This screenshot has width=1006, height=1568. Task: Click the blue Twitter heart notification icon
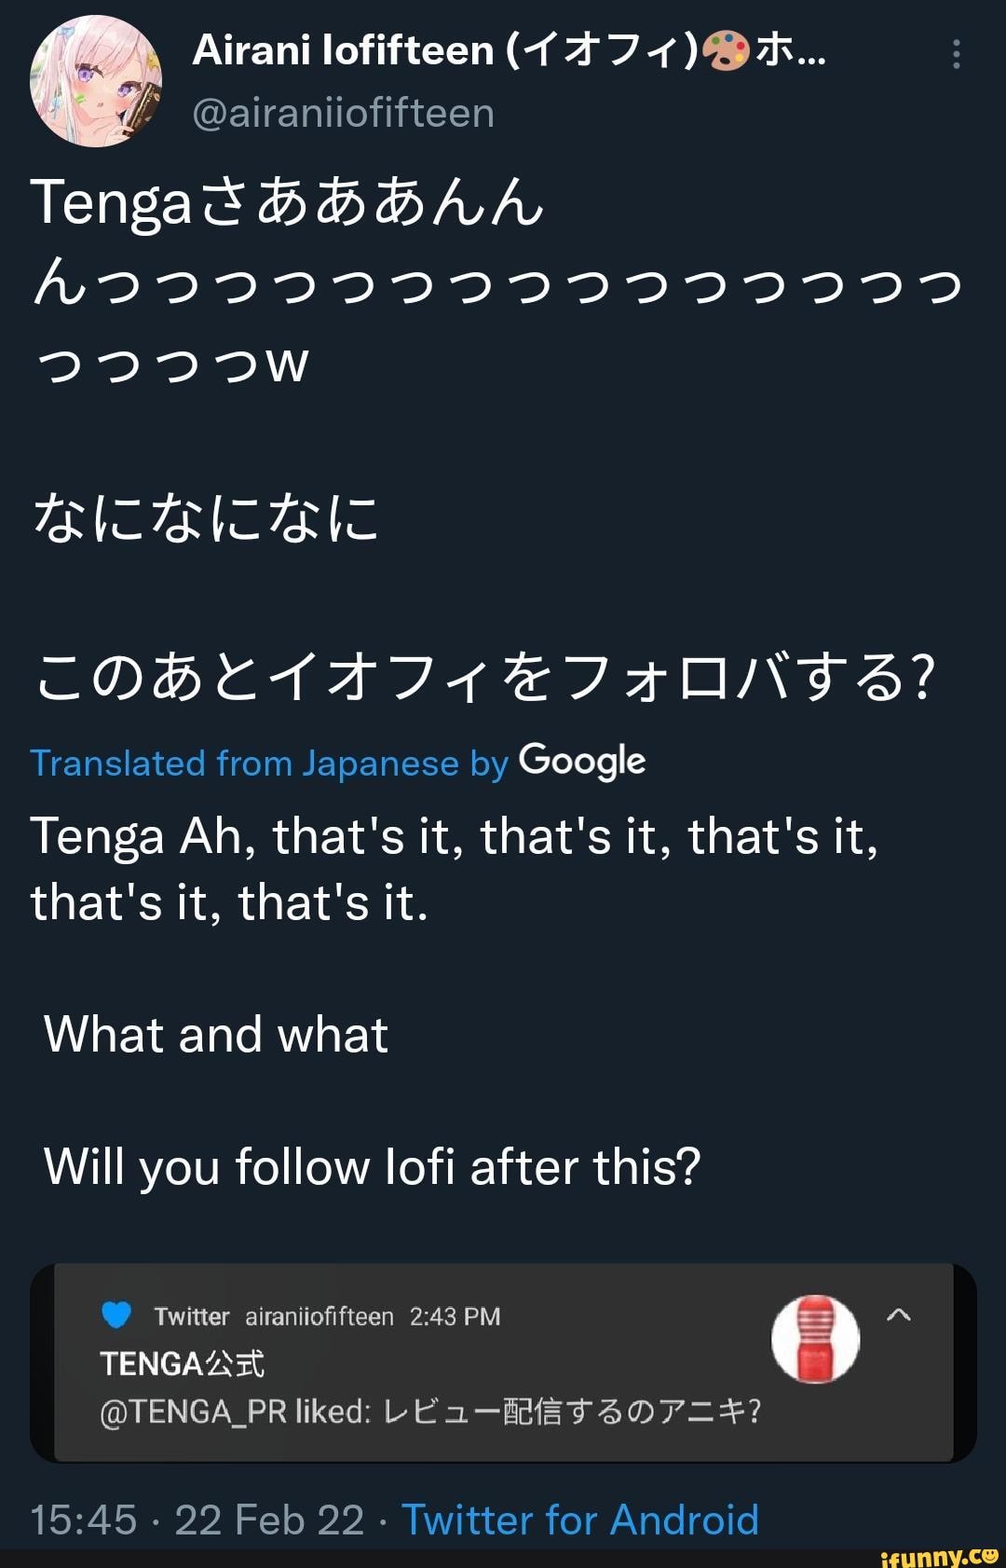[x=116, y=1315]
